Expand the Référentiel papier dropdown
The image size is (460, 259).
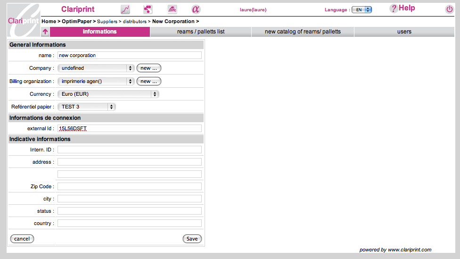pyautogui.click(x=86, y=107)
